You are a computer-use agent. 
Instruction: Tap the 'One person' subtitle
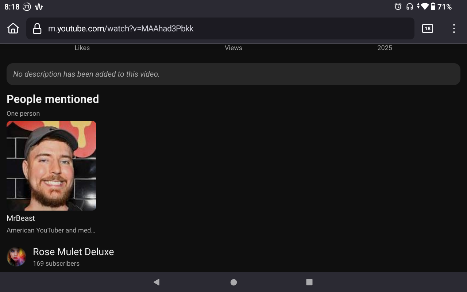23,114
